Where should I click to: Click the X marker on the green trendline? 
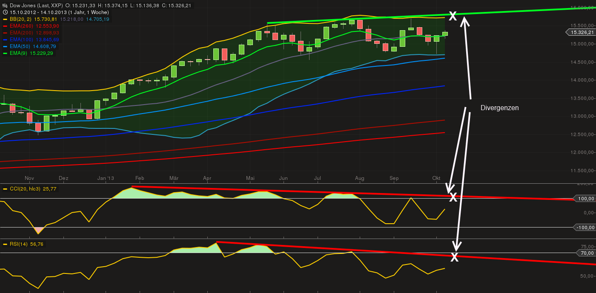[x=453, y=15]
